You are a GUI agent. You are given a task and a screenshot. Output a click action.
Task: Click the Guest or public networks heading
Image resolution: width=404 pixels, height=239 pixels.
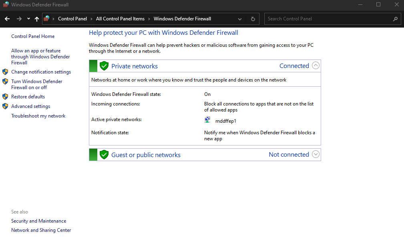tap(146, 155)
